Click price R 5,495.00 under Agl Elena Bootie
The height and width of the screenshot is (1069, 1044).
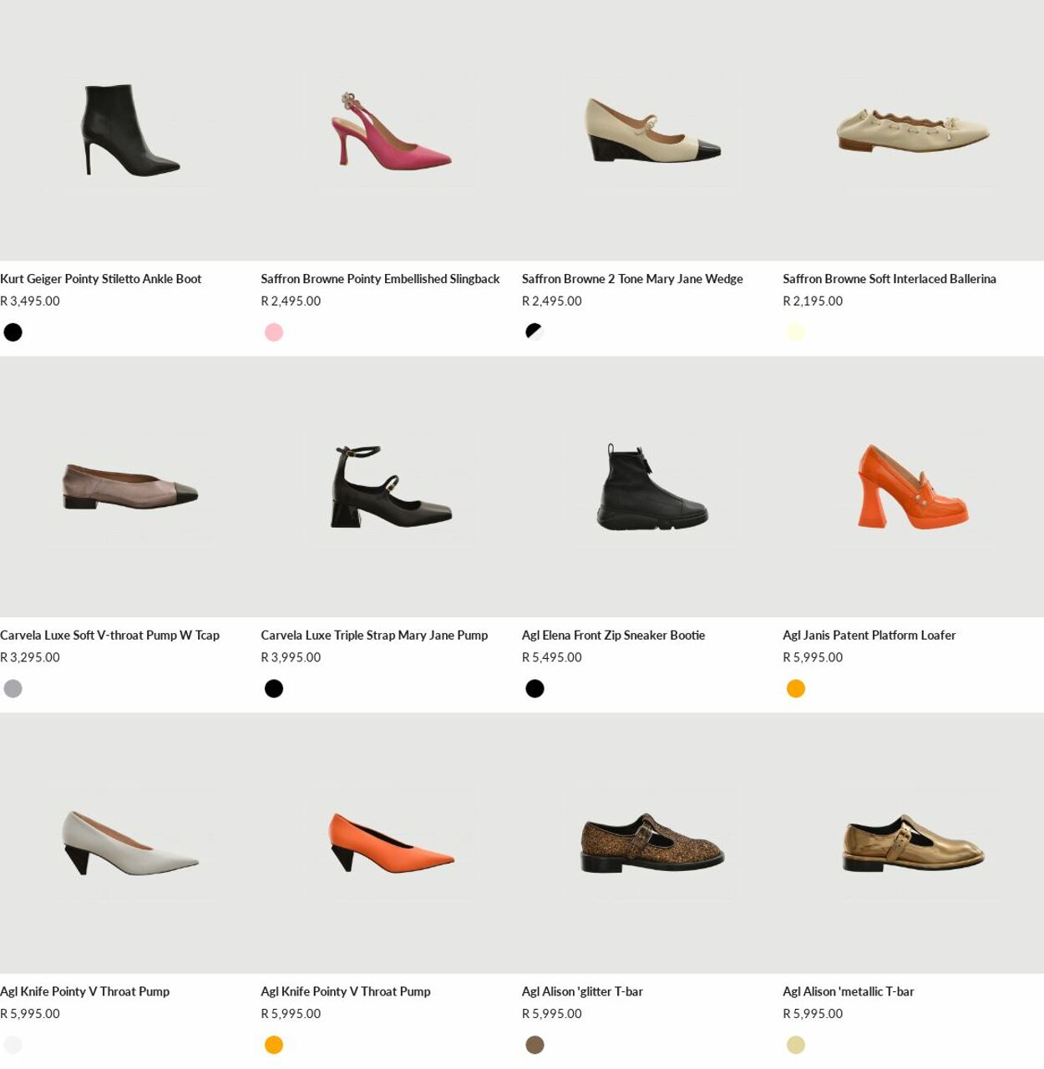(x=552, y=658)
